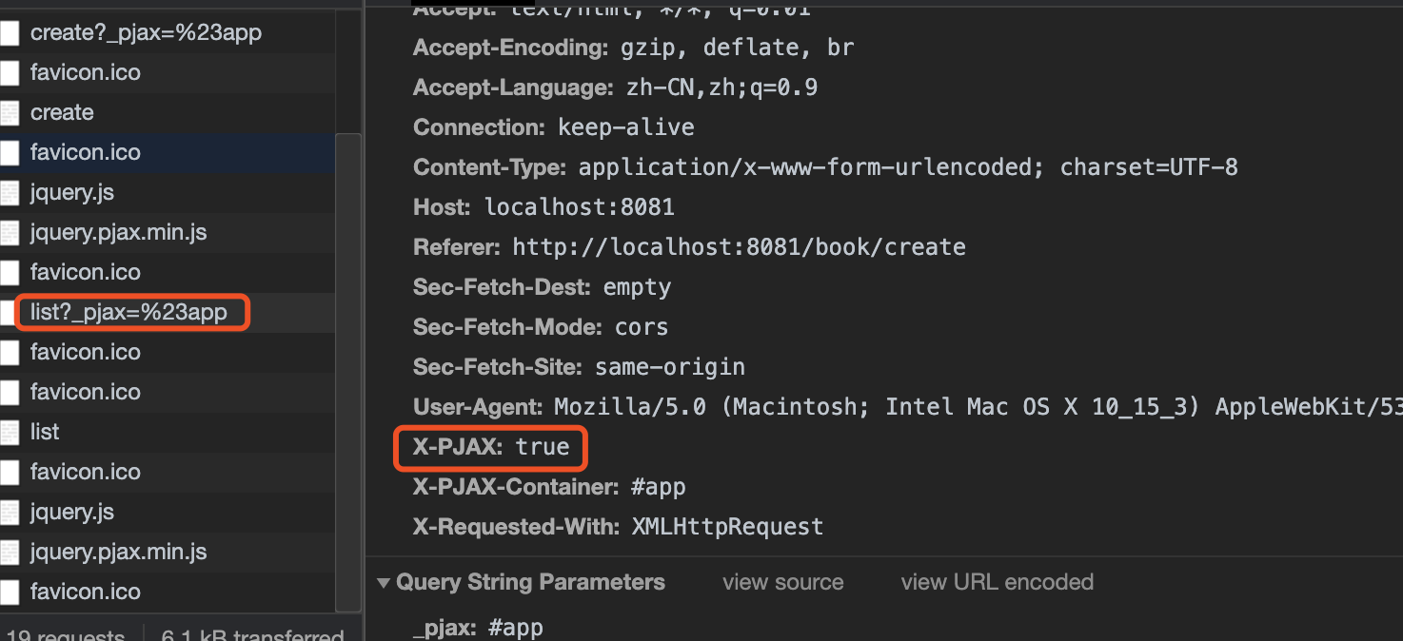Click the document icon next to "list"
The width and height of the screenshot is (1403, 641).
10,432
